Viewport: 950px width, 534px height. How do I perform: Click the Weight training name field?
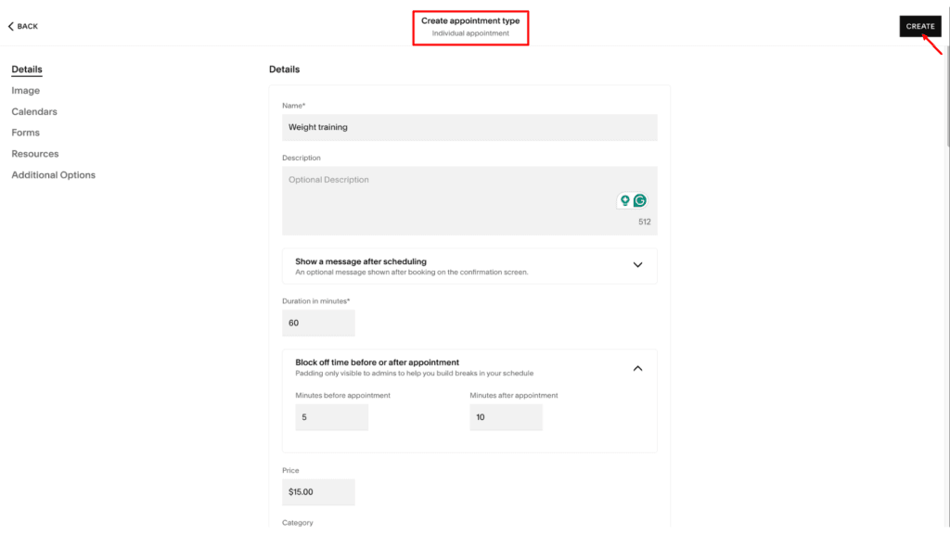pyautogui.click(x=469, y=127)
